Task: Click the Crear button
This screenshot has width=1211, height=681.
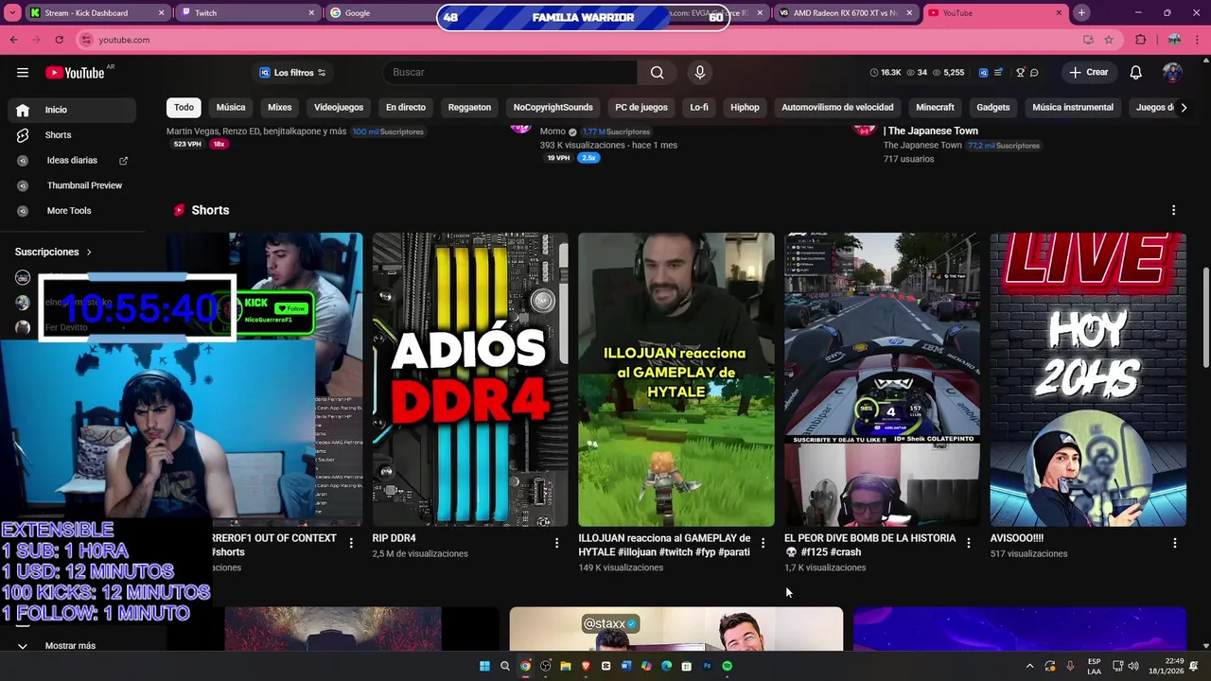Action: pos(1089,73)
